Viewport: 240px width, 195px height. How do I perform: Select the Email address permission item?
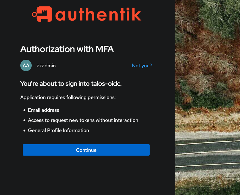[x=43, y=110]
